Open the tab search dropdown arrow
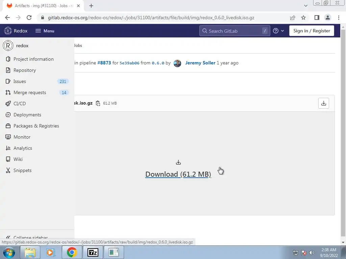Image resolution: width=346 pixels, height=259 pixels. point(305,6)
